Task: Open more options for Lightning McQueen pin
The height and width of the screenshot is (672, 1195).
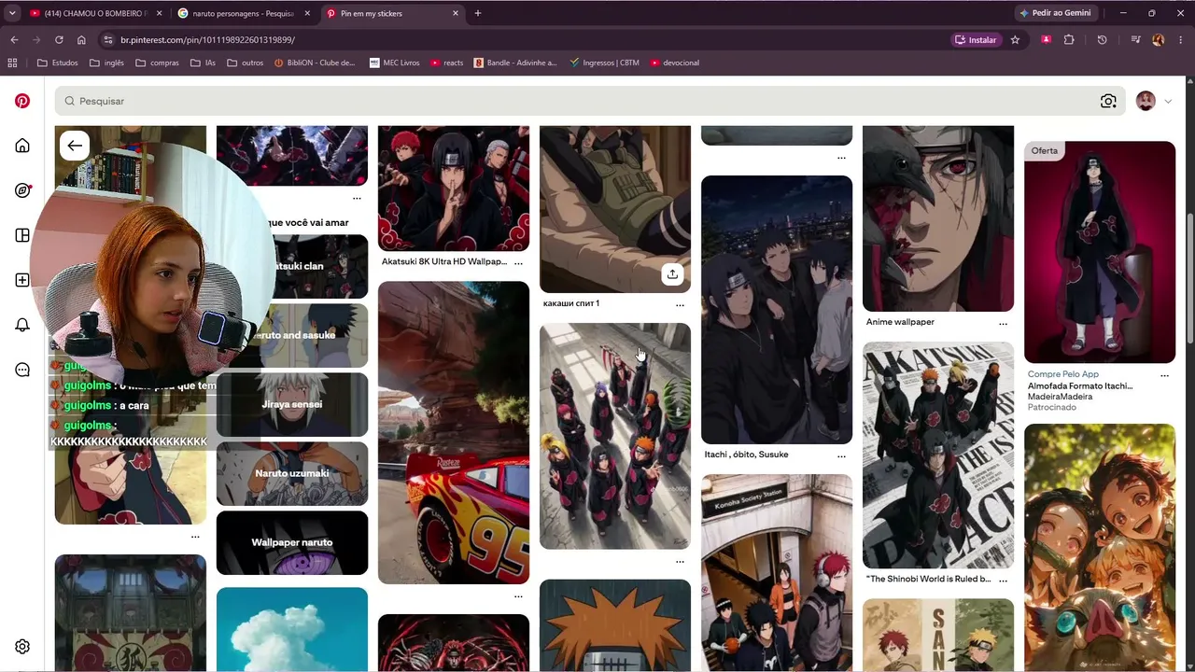Action: coord(518,596)
